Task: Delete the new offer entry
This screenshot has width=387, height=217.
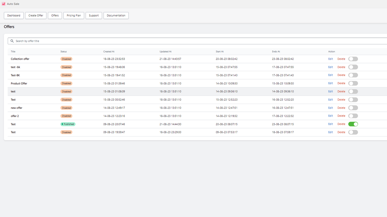Action: pyautogui.click(x=341, y=108)
